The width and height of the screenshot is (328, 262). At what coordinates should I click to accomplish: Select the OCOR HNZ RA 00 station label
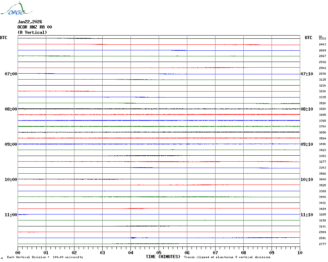click(35, 27)
